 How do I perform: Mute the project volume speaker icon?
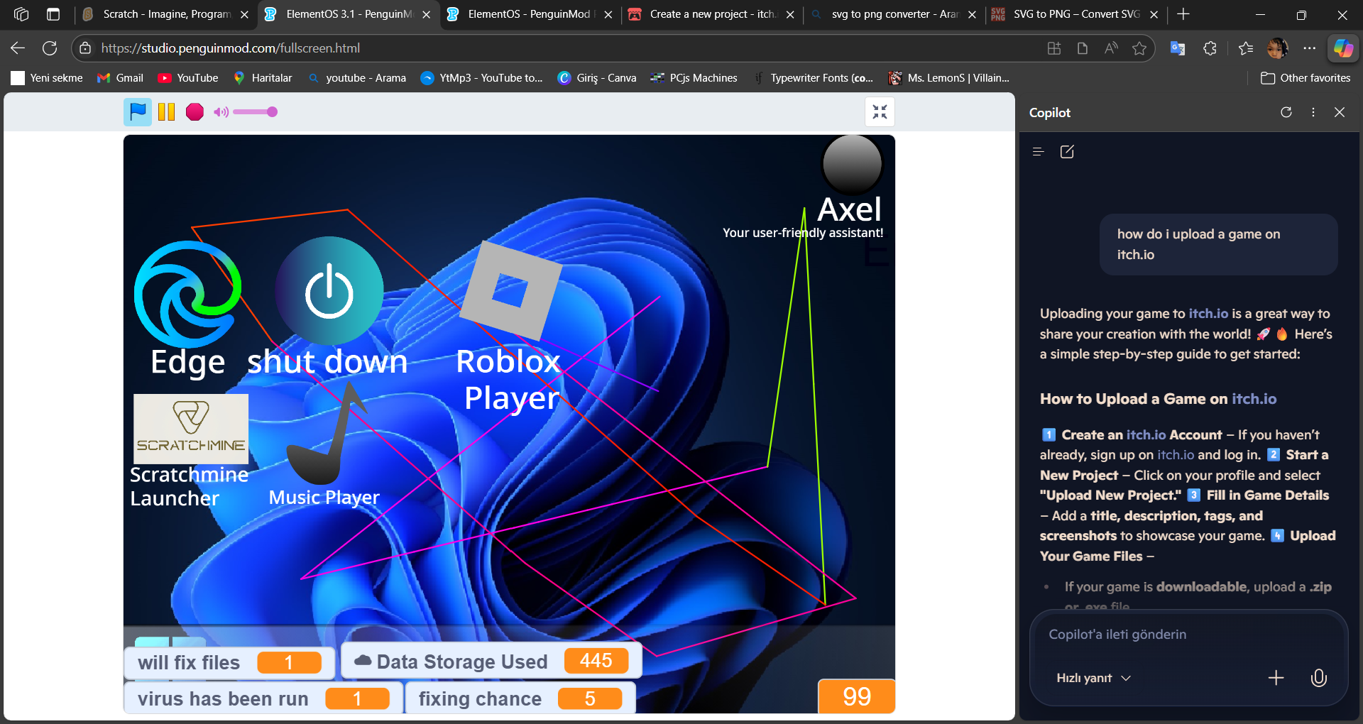click(x=221, y=111)
